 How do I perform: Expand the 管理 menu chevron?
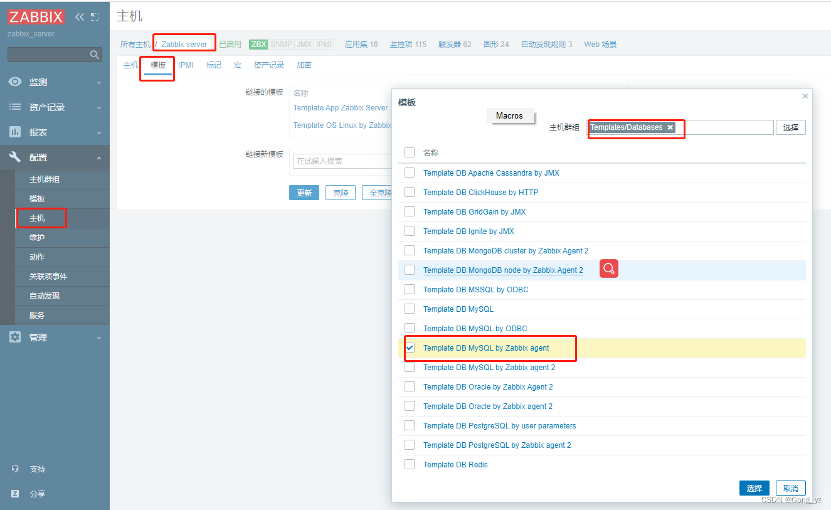tap(98, 338)
